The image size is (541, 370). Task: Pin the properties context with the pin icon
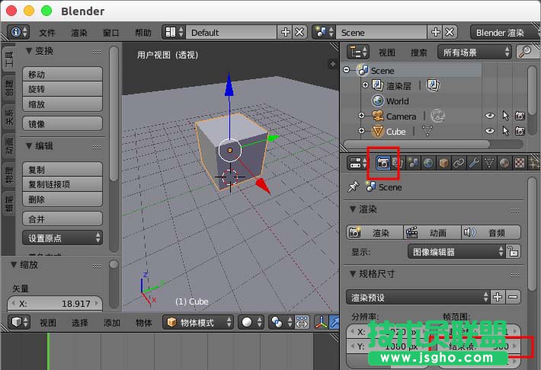tap(353, 187)
